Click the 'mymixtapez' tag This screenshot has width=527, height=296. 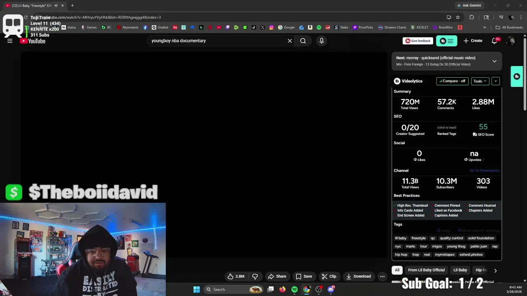445,254
